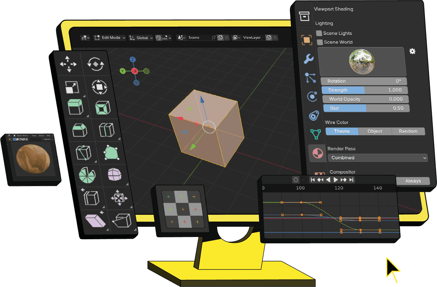Click the HDRI settings gear icon
437x287 pixels.
click(412, 51)
